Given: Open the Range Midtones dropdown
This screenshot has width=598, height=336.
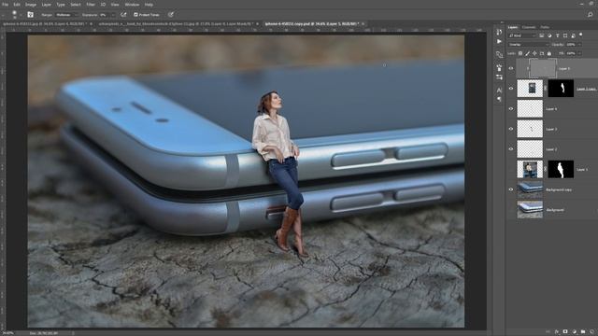Looking at the screenshot, I should click(66, 15).
